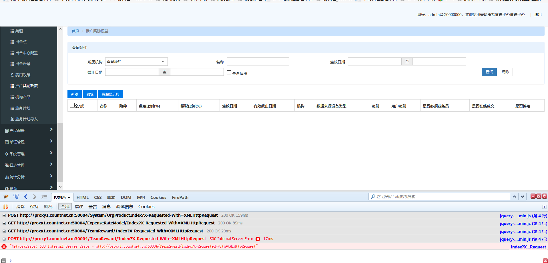
Task: Check the 全/反 select-all checkbox
Action: [x=72, y=105]
